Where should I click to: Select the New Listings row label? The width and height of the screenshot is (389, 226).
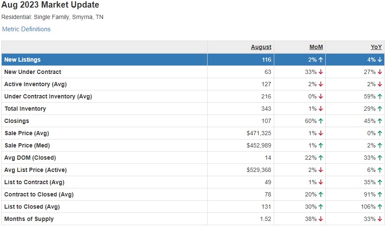point(22,60)
